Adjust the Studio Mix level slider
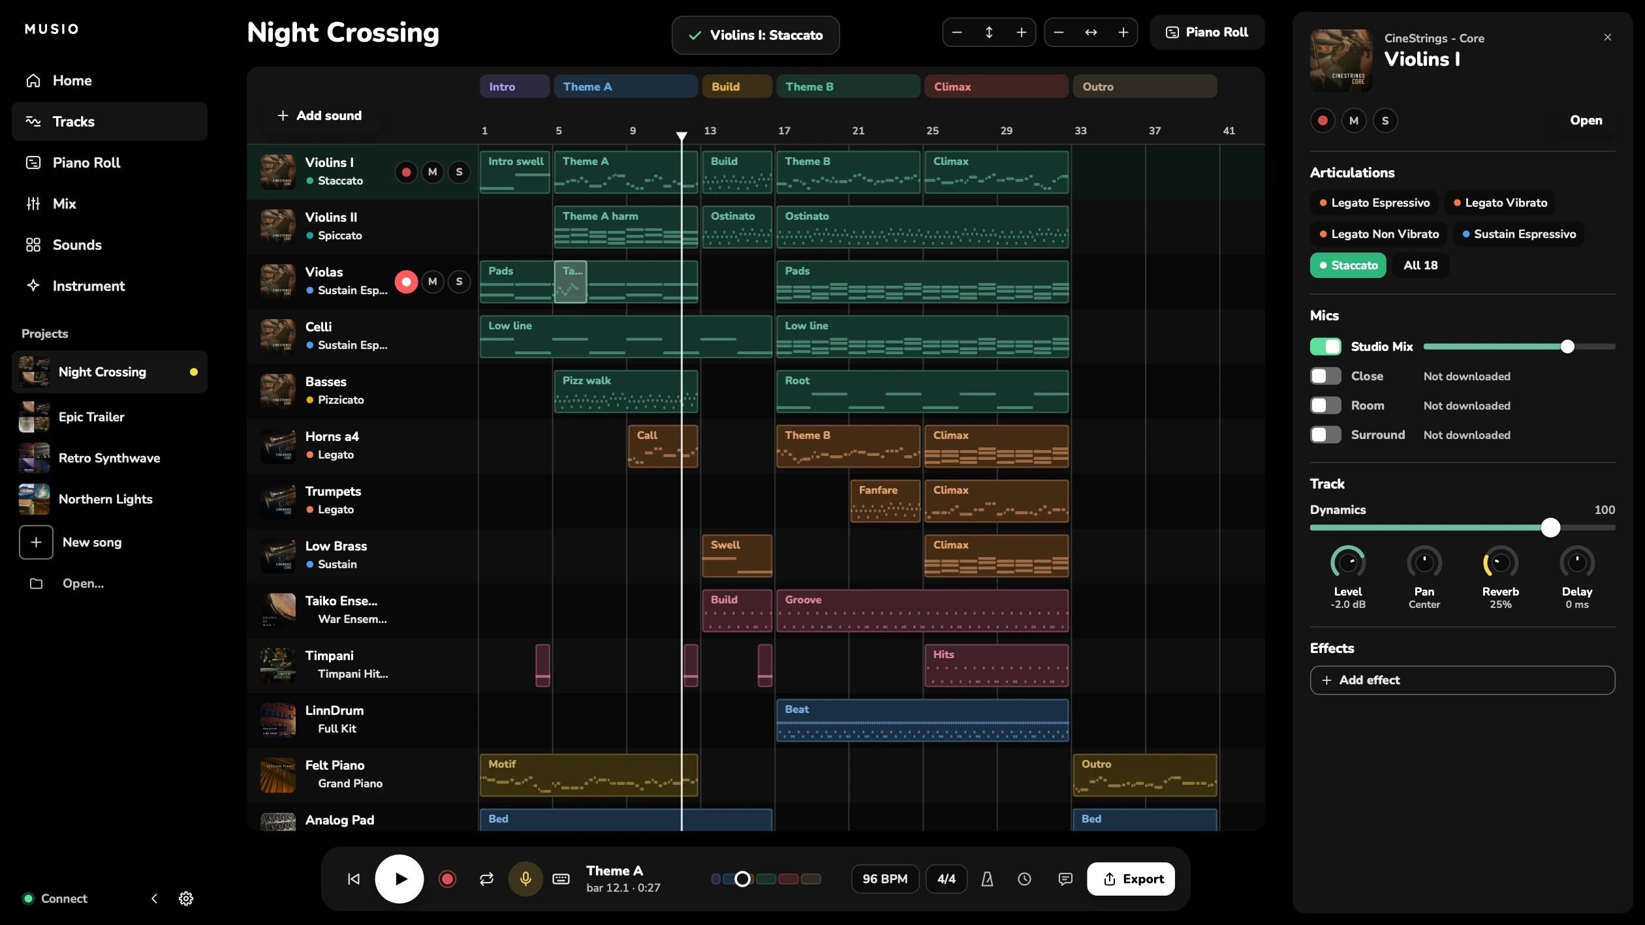The image size is (1645, 925). click(1519, 346)
